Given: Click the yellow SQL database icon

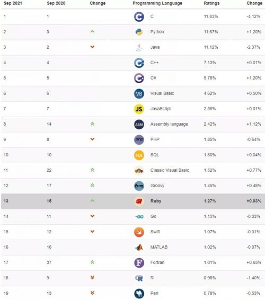Looking at the screenshot, I should tap(139, 155).
